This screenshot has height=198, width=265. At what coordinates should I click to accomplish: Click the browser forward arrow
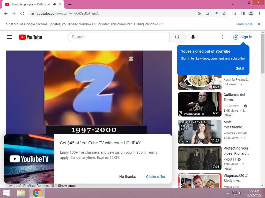[x=14, y=13]
